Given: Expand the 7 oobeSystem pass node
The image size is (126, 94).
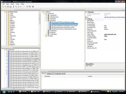Looking at the screenshot, I should click(x=46, y=34).
